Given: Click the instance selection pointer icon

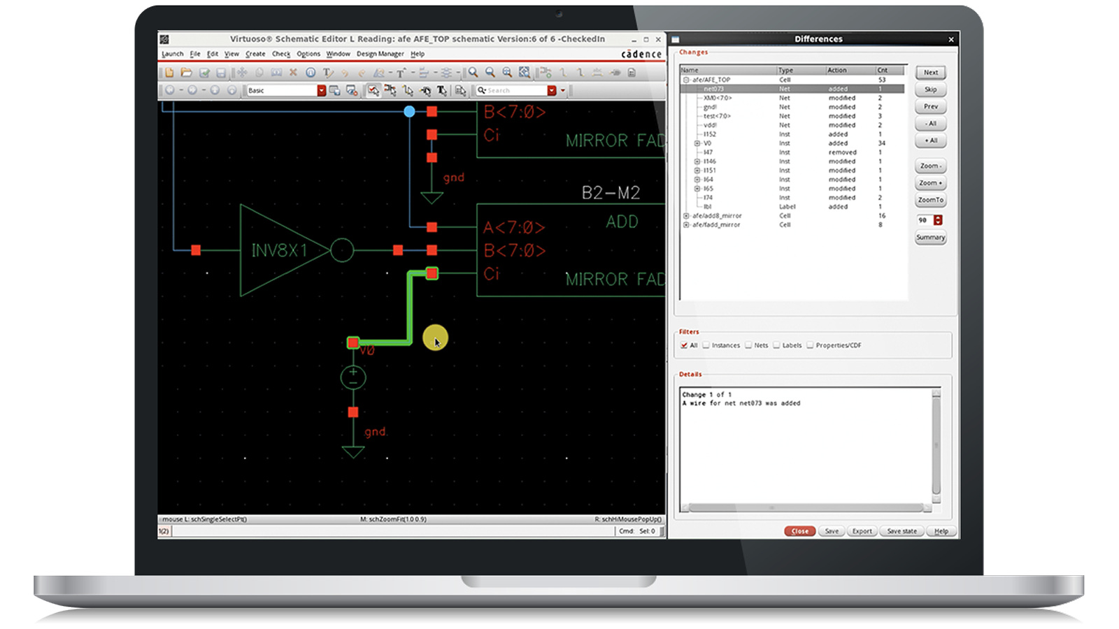Looking at the screenshot, I should click(x=390, y=90).
